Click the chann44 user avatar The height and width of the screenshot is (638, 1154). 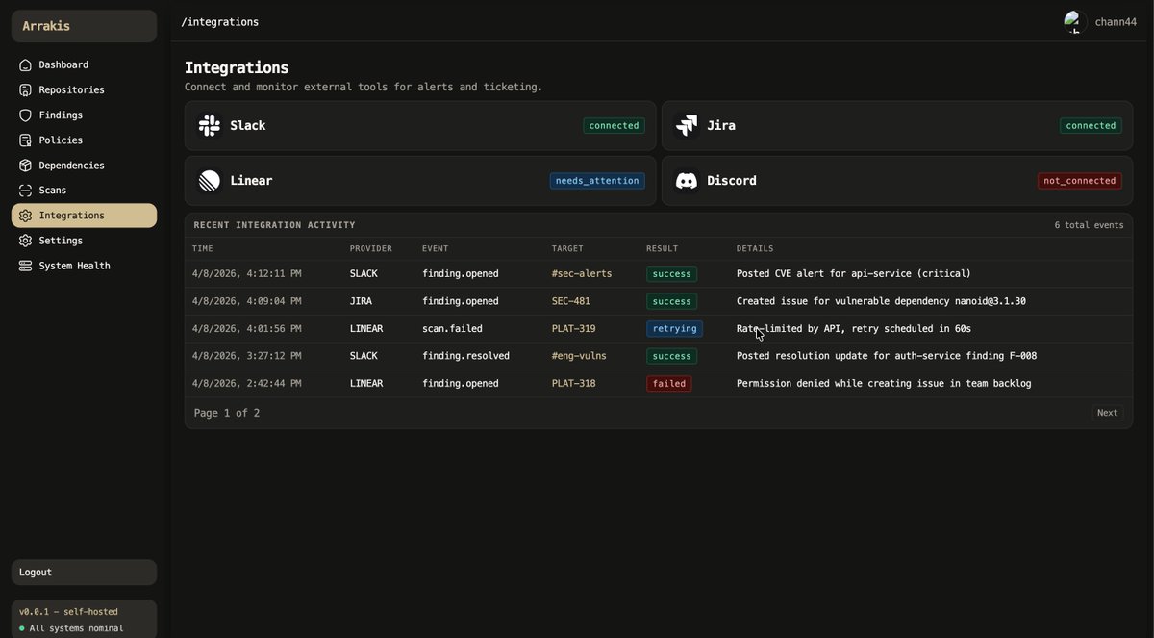click(1075, 22)
